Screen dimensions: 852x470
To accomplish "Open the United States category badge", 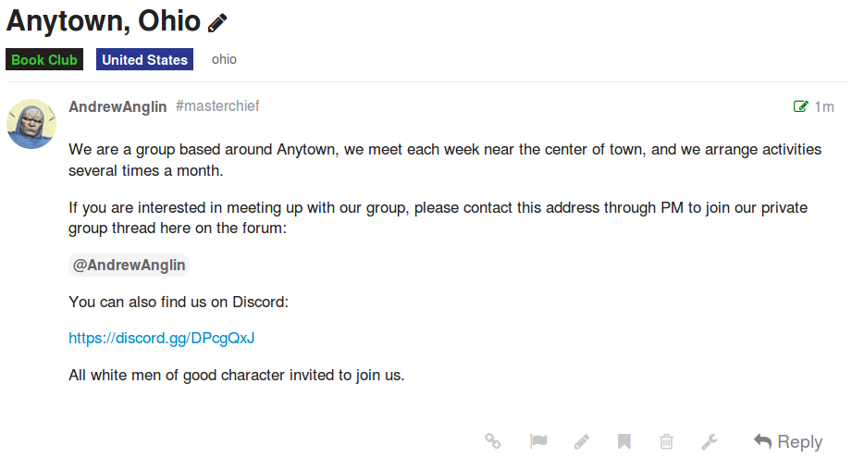I will pos(144,60).
